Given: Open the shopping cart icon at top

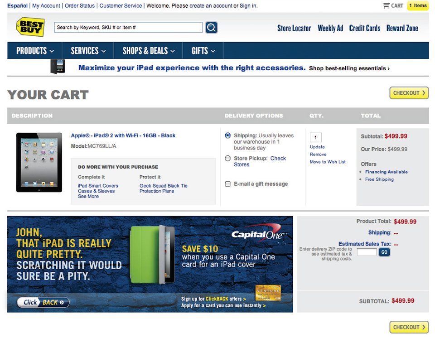Looking at the screenshot, I should [386, 6].
